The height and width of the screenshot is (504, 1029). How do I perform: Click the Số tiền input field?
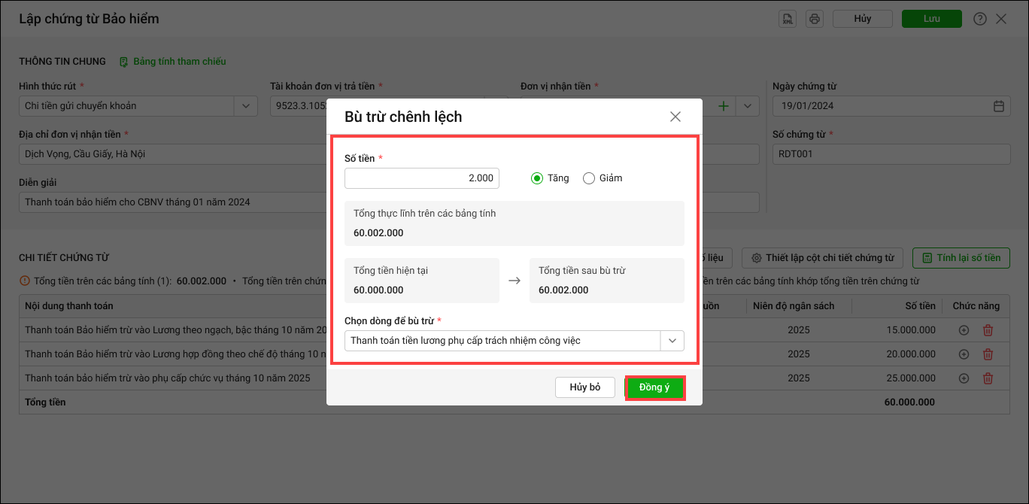pyautogui.click(x=421, y=178)
